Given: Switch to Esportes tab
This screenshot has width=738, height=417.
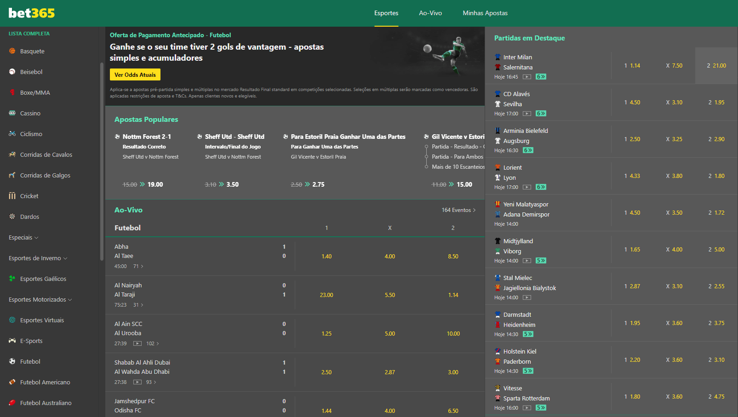Looking at the screenshot, I should 386,13.
